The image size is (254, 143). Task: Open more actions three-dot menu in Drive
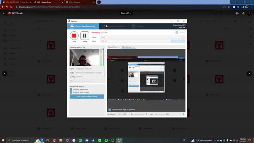tap(250, 13)
